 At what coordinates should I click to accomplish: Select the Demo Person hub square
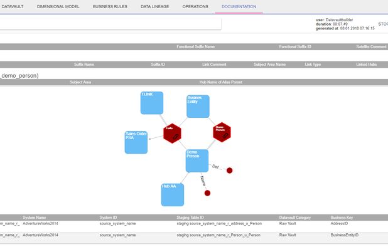click(x=197, y=160)
